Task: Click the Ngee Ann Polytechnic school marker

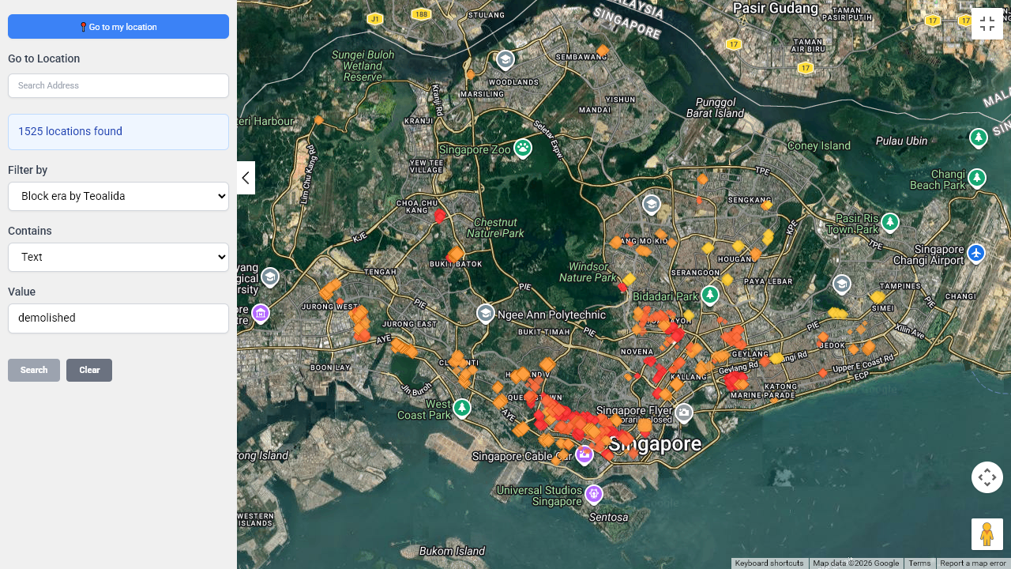Action: click(485, 315)
